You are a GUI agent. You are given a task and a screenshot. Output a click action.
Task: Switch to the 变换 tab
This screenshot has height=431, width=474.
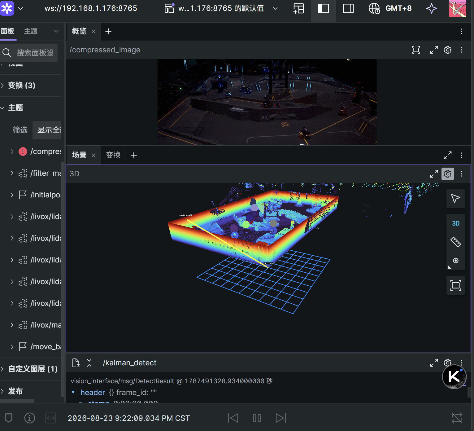pyautogui.click(x=113, y=155)
